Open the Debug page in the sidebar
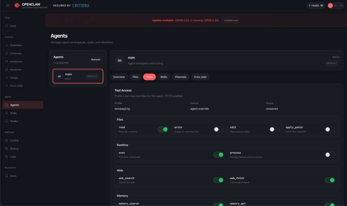This screenshot has width=347, height=206. click(14, 148)
